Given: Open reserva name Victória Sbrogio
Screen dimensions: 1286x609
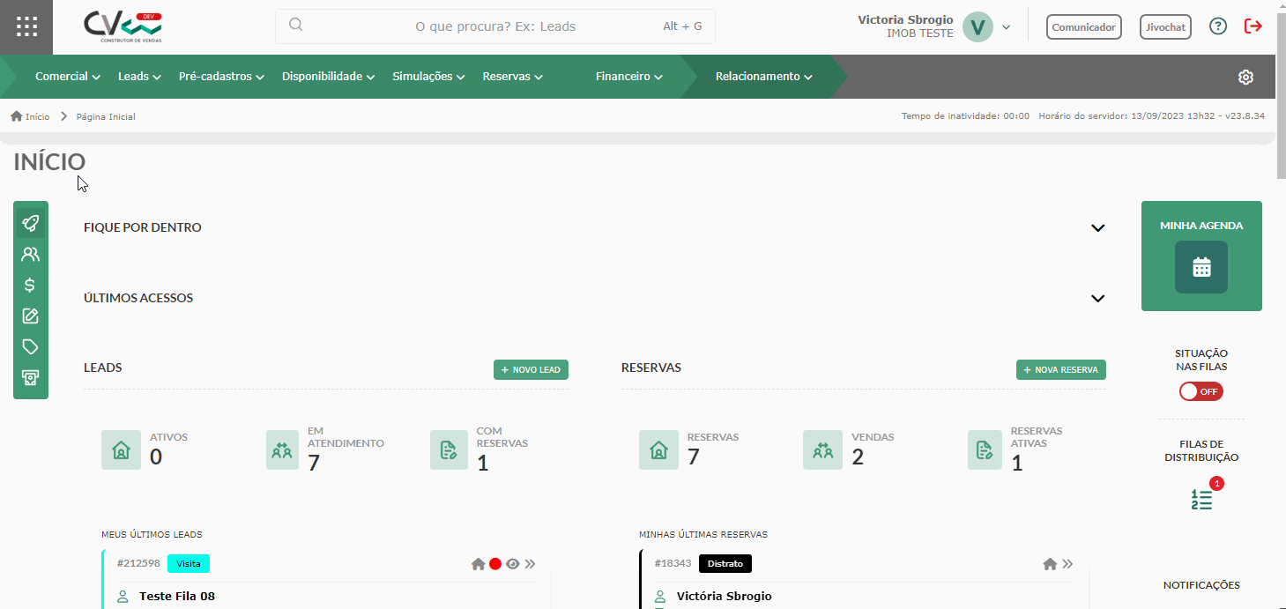Looking at the screenshot, I should 725,597.
